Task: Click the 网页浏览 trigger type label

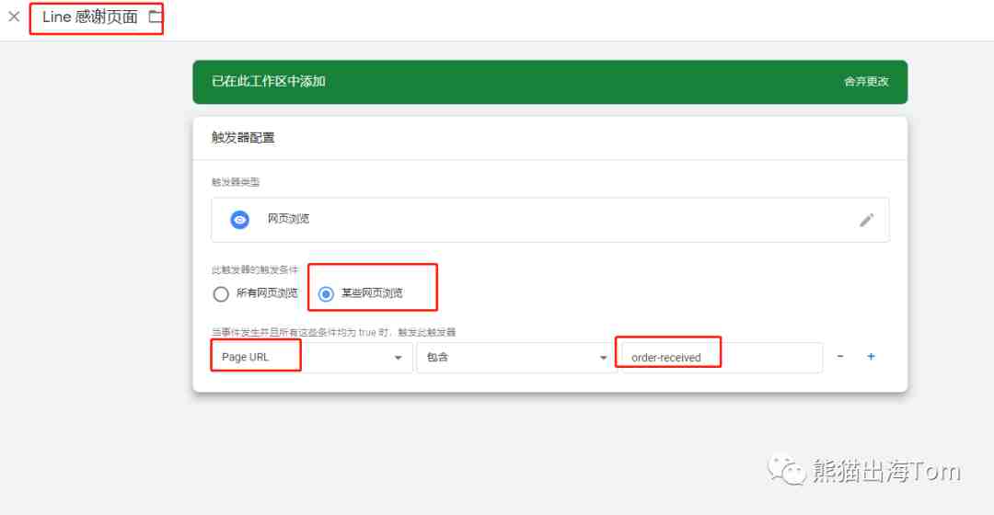Action: coord(288,219)
